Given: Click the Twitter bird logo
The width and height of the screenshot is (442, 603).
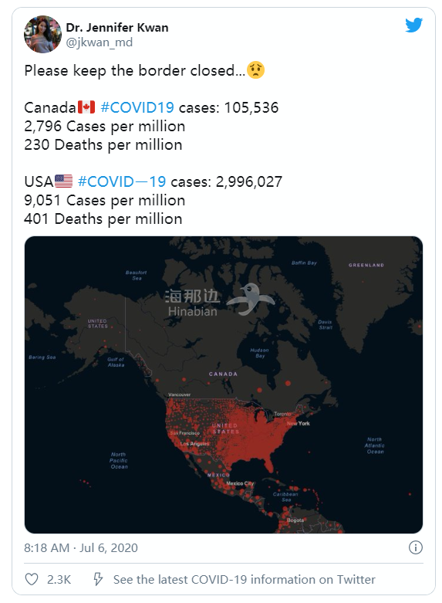Looking at the screenshot, I should coord(413,25).
